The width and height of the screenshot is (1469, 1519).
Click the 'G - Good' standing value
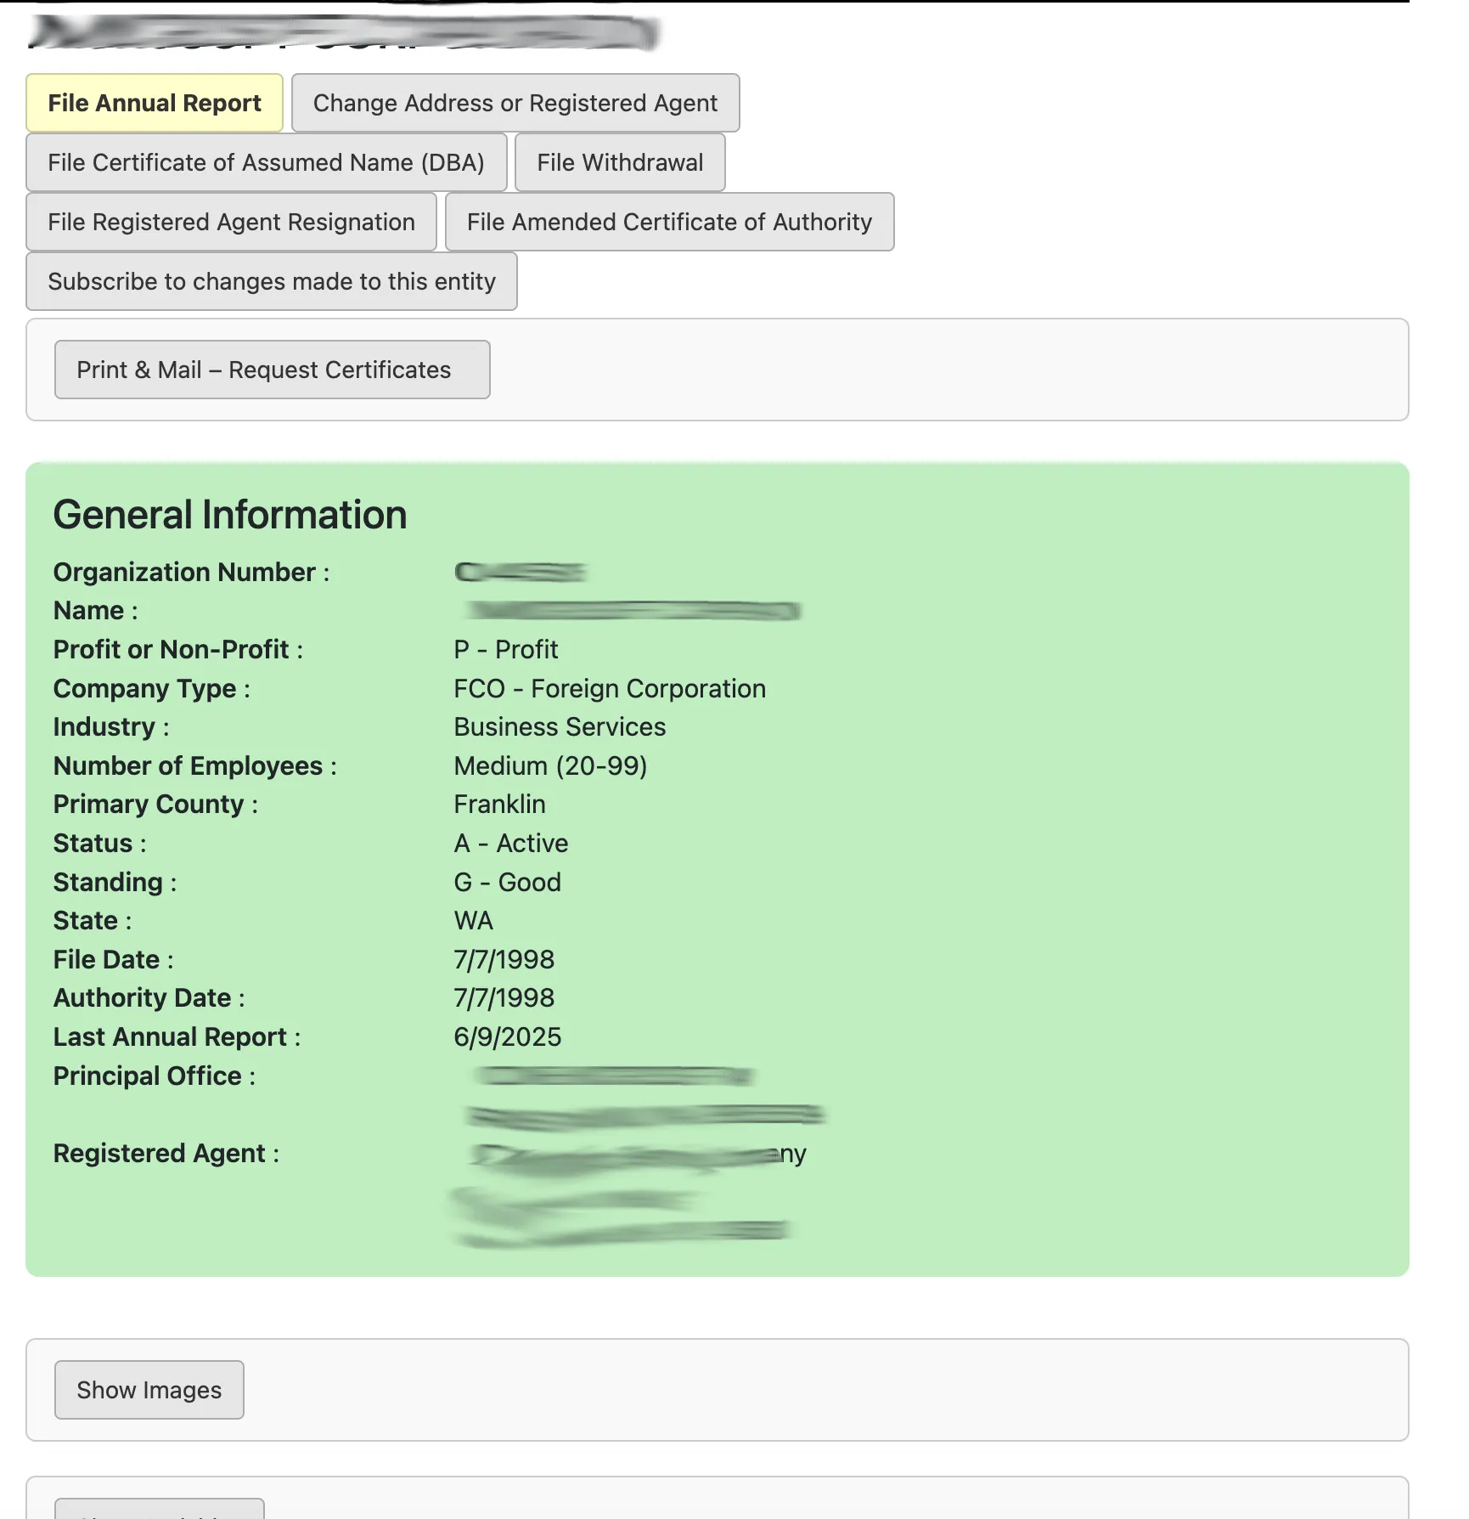point(507,882)
